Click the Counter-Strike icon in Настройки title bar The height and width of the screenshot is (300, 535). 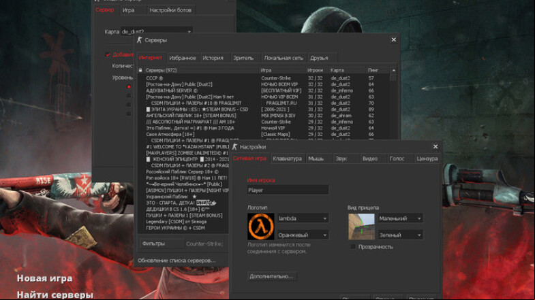(234, 147)
